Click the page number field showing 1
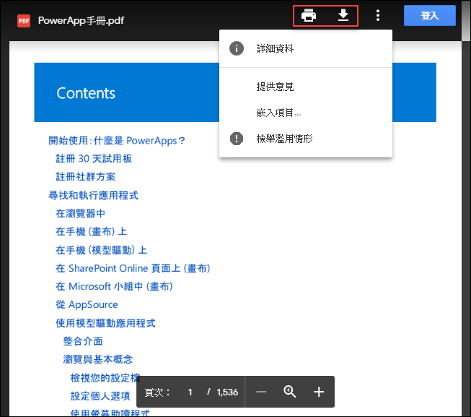This screenshot has width=471, height=417. pos(190,392)
